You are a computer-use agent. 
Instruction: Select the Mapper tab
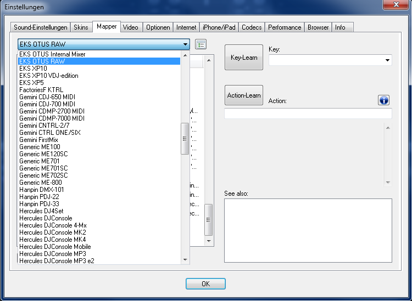tap(107, 26)
